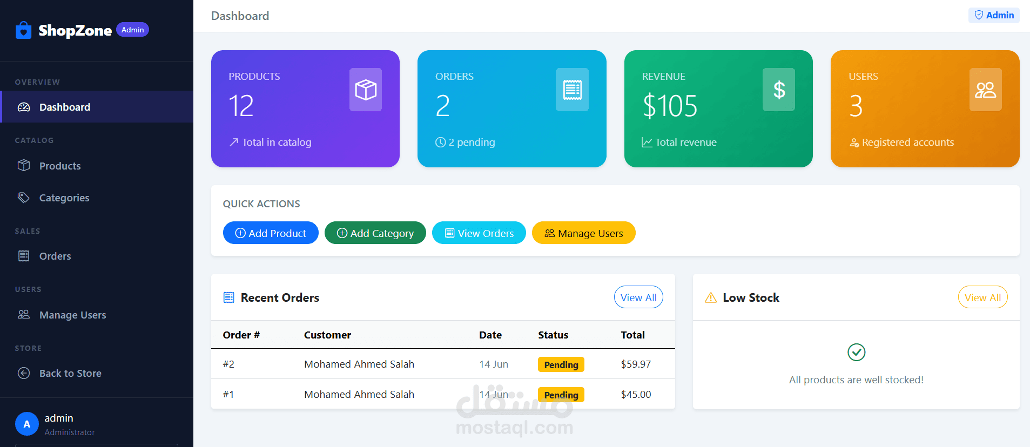Click the people icon on the Users card
Screen dimensions: 1030x447
[986, 90]
